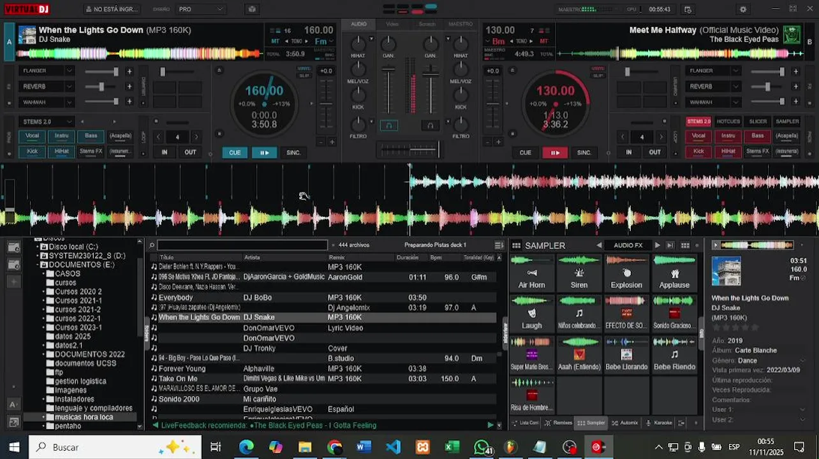The height and width of the screenshot is (459, 819).
Task: Play the Bebe Riendo sample
Action: tap(674, 354)
